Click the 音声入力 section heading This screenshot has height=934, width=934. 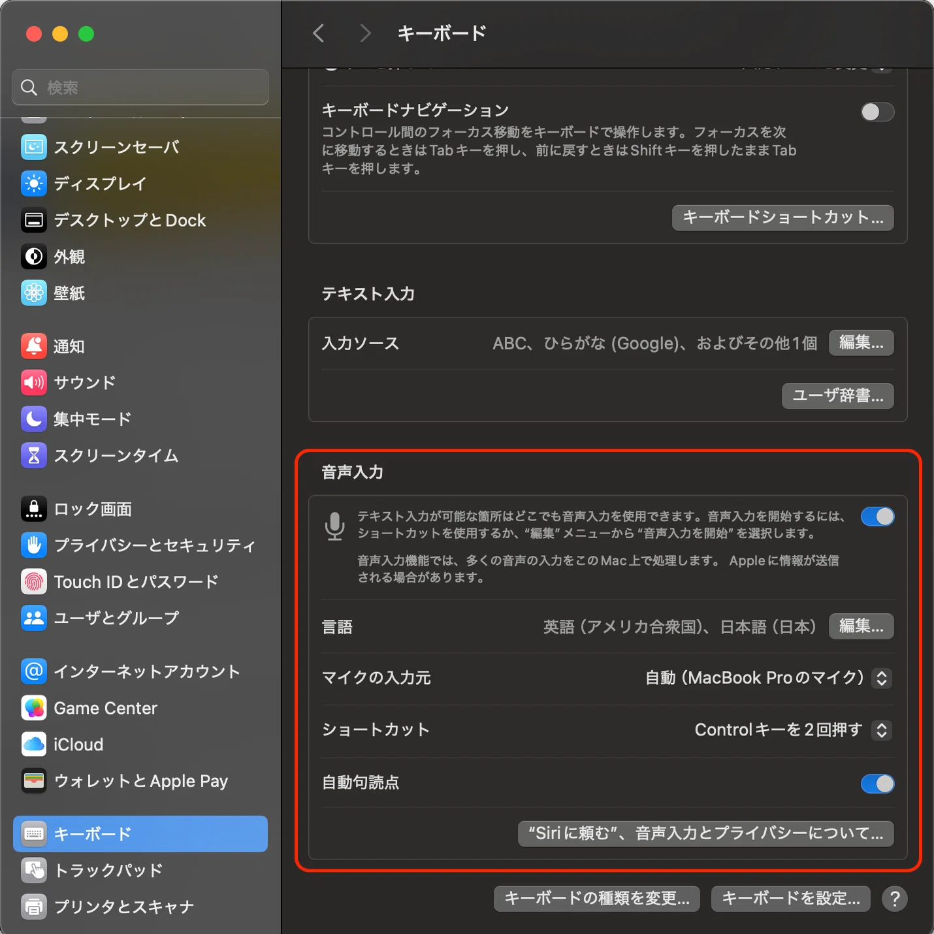click(353, 472)
